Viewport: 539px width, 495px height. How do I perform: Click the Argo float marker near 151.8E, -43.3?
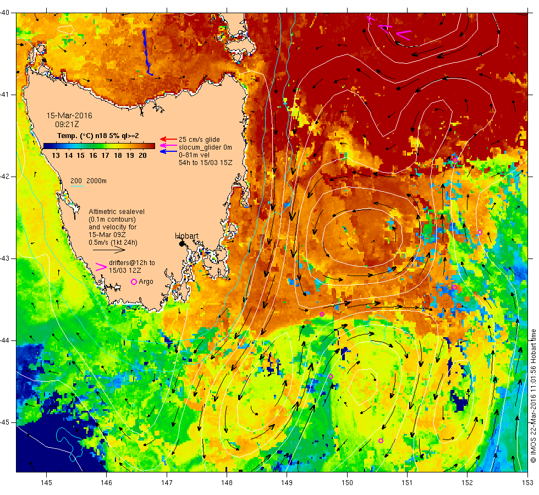coord(454,287)
